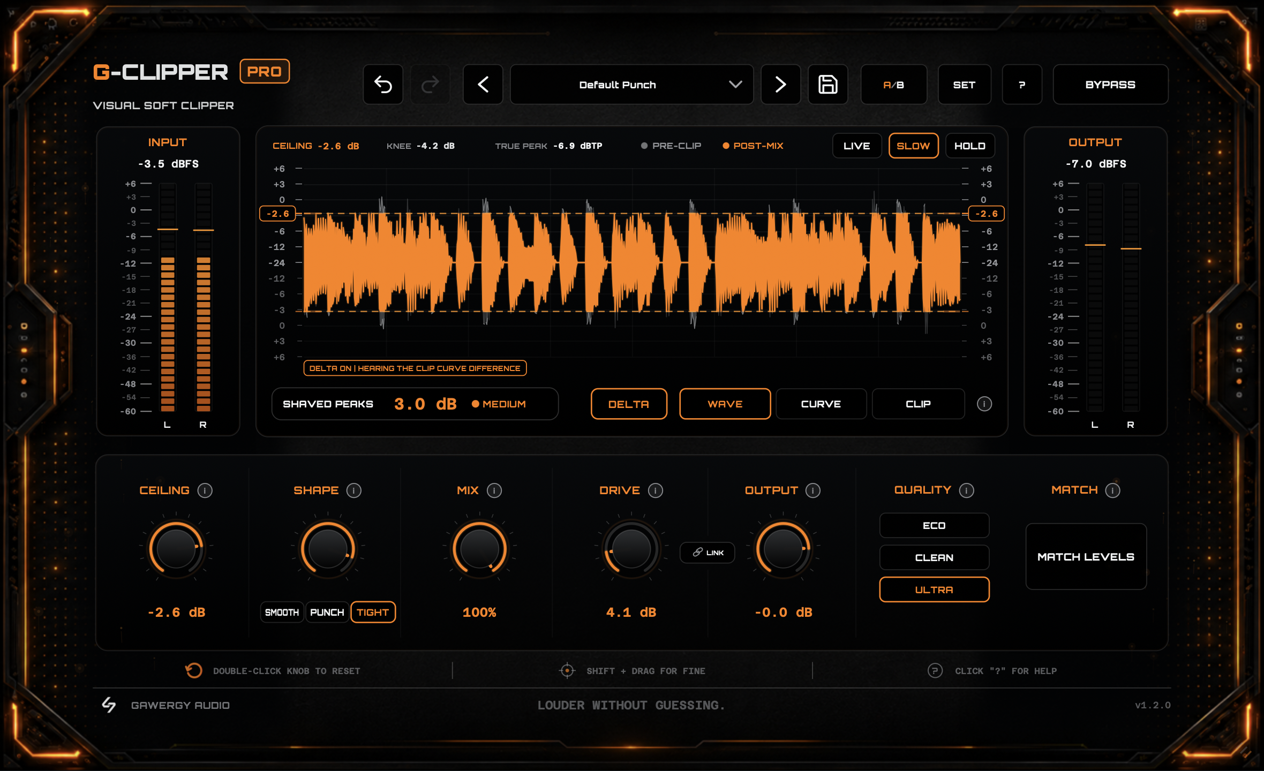The width and height of the screenshot is (1264, 771).
Task: Switch display to Wave view
Action: [725, 404]
